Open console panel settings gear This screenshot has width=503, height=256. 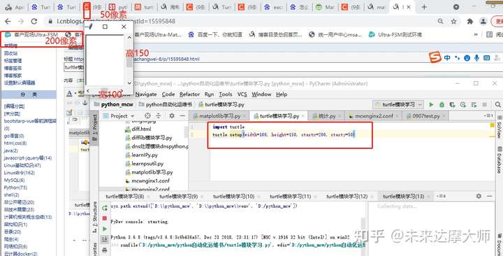(x=479, y=196)
